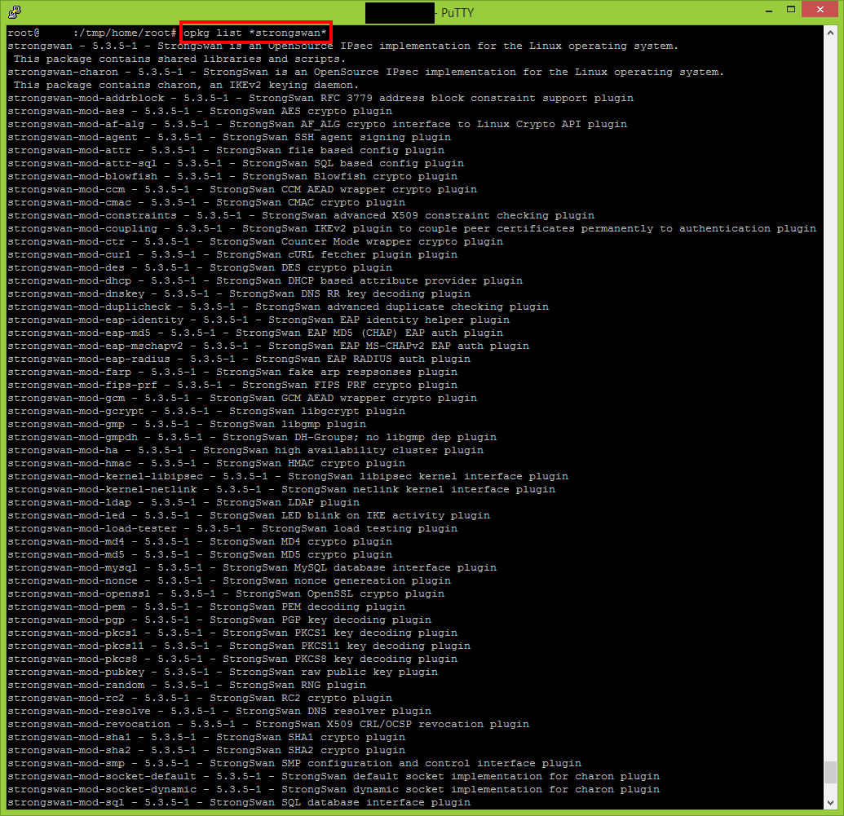Click the strongswan-mod-kernel-netlink line
The image size is (844, 816).
(x=281, y=489)
